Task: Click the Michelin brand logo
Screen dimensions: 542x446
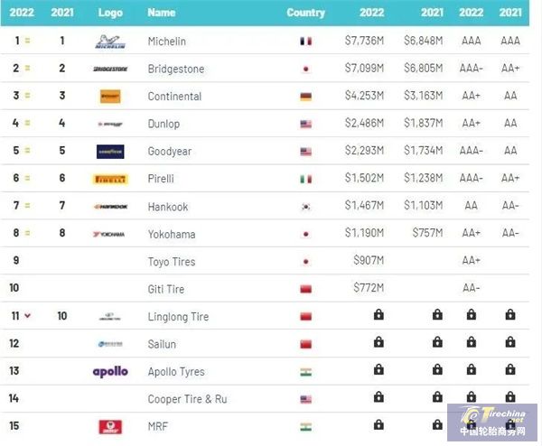Action: coord(110,42)
